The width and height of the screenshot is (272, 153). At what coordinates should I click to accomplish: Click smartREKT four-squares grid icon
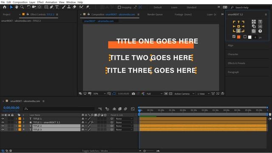coord(260,26)
